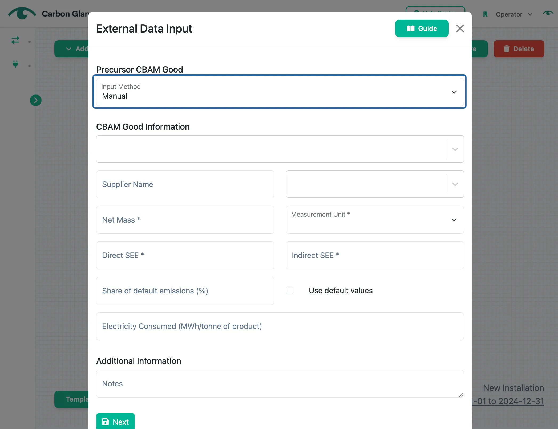The width and height of the screenshot is (558, 429).
Task: Click Share of default emissions field
Action: (185, 291)
